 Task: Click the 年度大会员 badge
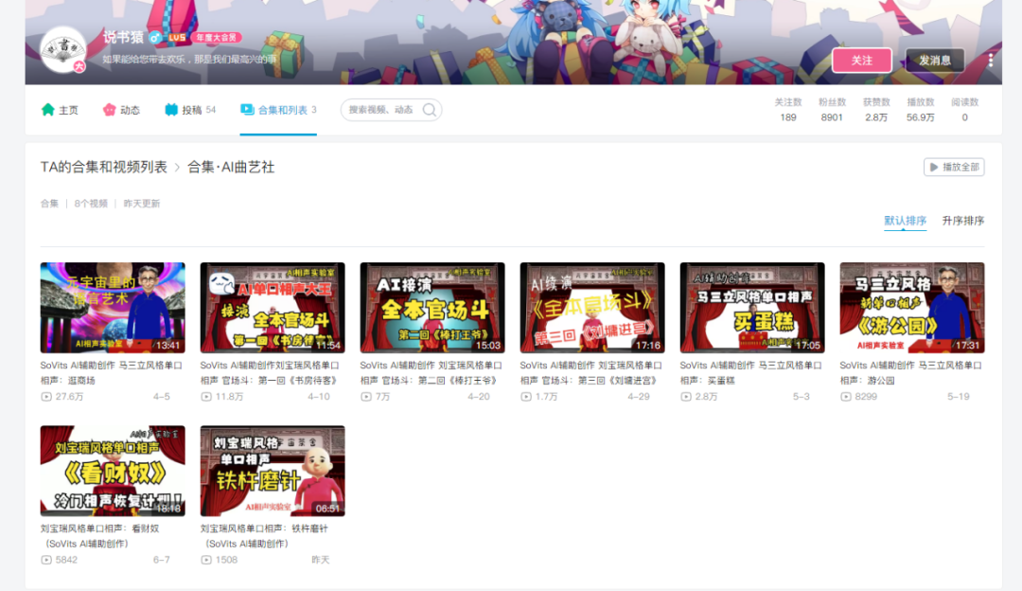tap(217, 38)
